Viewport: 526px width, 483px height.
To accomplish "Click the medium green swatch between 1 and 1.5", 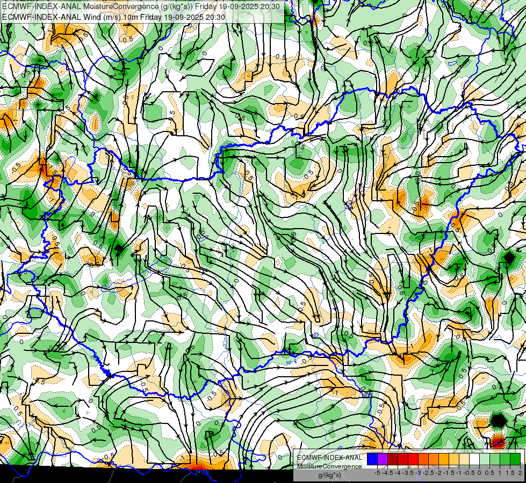I will click(505, 459).
